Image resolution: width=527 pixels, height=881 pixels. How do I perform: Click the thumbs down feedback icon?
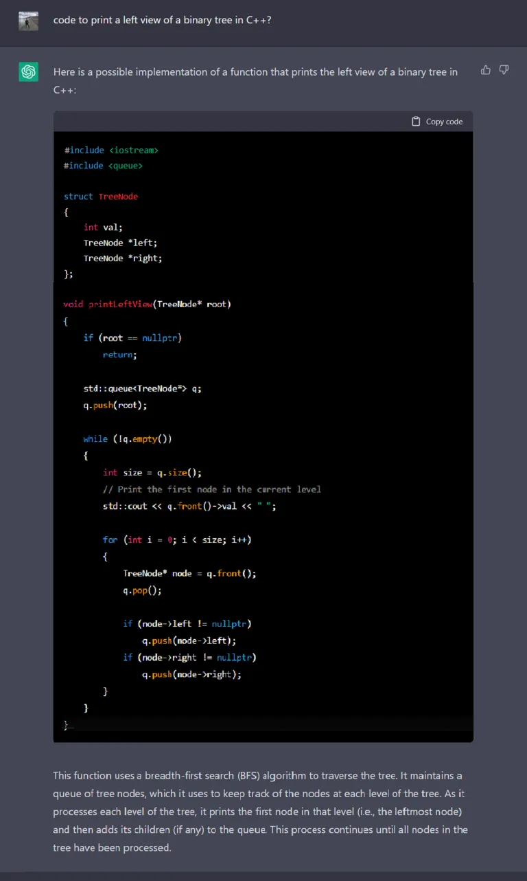pos(504,70)
